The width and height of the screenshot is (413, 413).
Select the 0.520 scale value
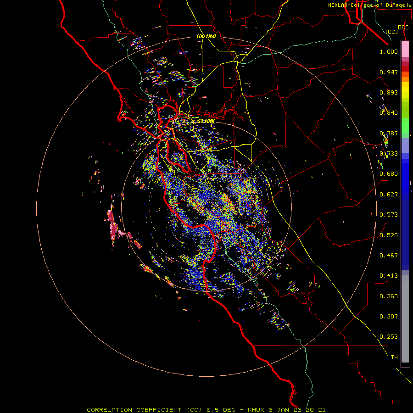[x=389, y=235]
